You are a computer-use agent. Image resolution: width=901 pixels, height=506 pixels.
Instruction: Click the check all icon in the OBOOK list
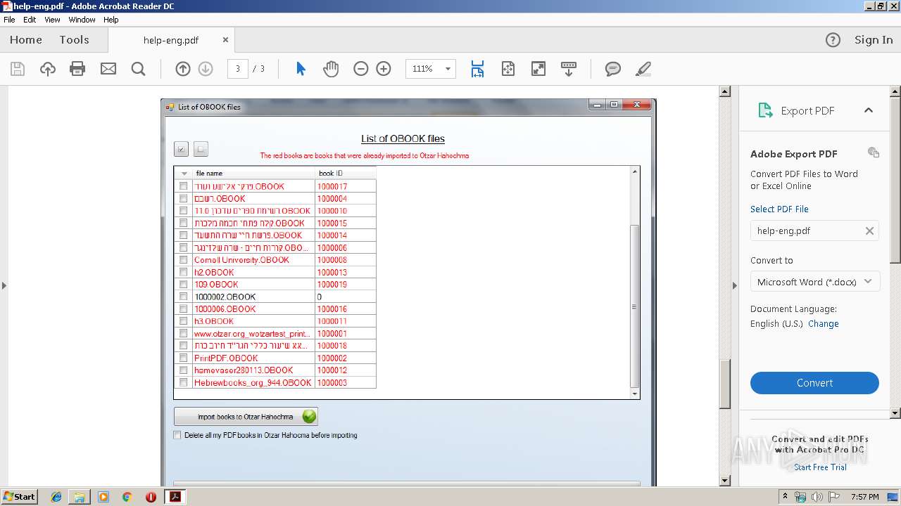click(x=182, y=149)
